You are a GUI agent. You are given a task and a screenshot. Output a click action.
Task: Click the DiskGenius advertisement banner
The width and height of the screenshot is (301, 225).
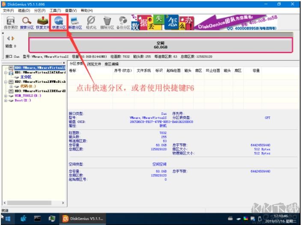(204, 22)
